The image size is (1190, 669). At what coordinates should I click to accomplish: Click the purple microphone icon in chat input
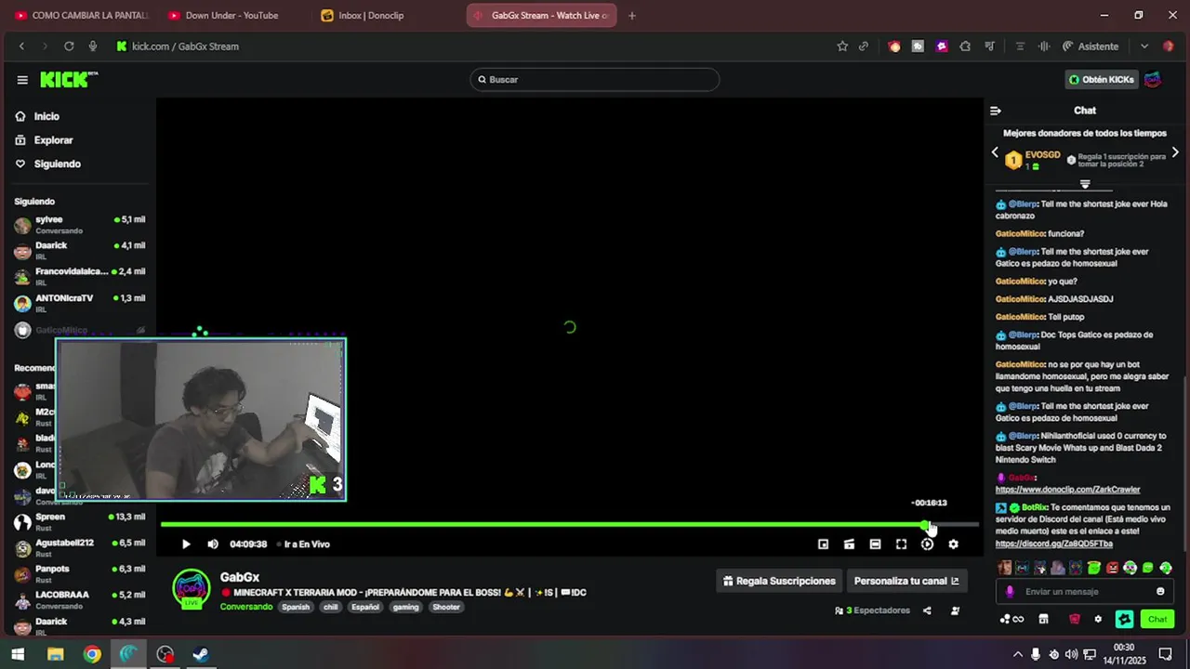(1010, 592)
